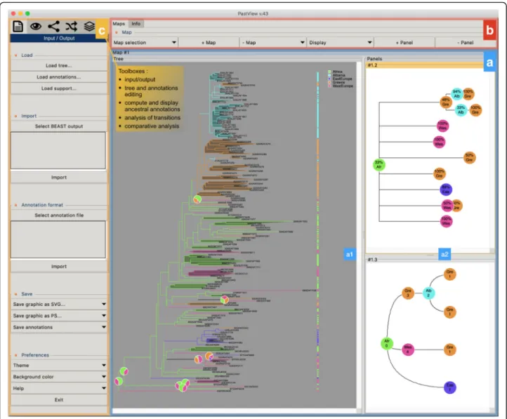Screen dimensions: 507x419
Task: Click Select BEAST output button
Action: [x=59, y=126]
